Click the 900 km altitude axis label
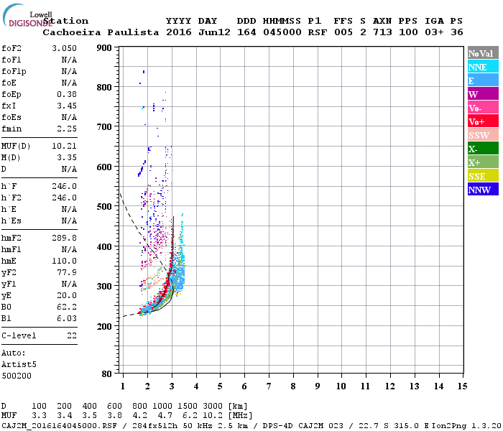This screenshot has height=431, width=503. point(104,48)
